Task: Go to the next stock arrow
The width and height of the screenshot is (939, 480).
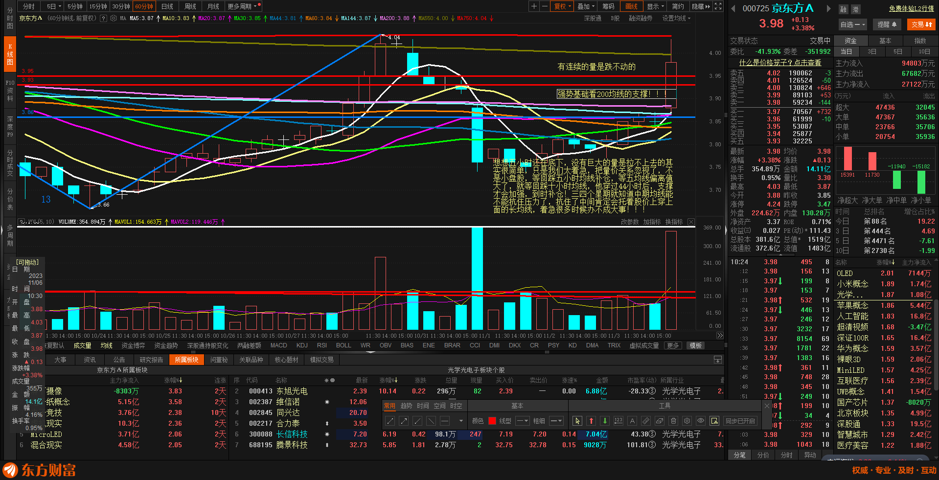Action: point(828,8)
